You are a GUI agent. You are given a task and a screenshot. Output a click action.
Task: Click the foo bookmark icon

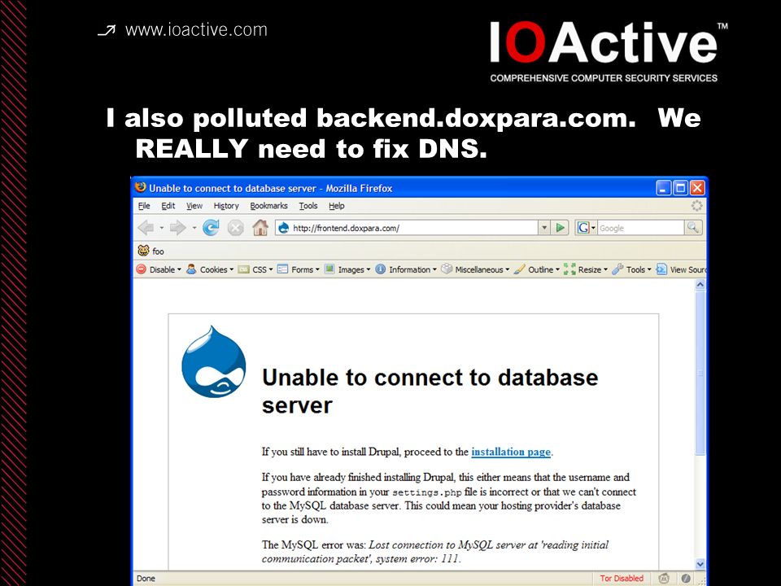pyautogui.click(x=143, y=251)
